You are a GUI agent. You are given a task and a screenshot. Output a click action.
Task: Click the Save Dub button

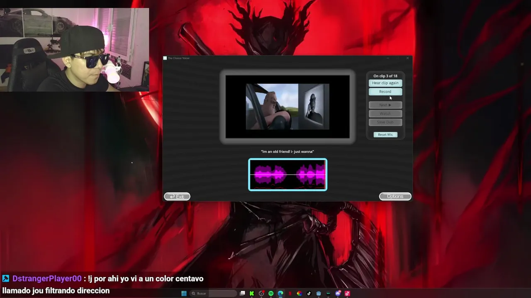(385, 122)
